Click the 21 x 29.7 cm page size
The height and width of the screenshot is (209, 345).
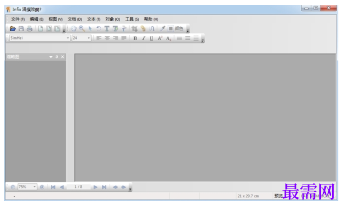[248, 196]
